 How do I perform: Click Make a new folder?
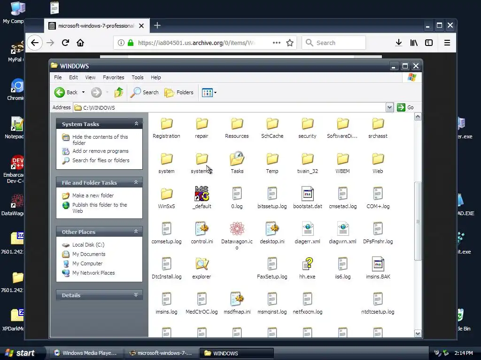(93, 195)
